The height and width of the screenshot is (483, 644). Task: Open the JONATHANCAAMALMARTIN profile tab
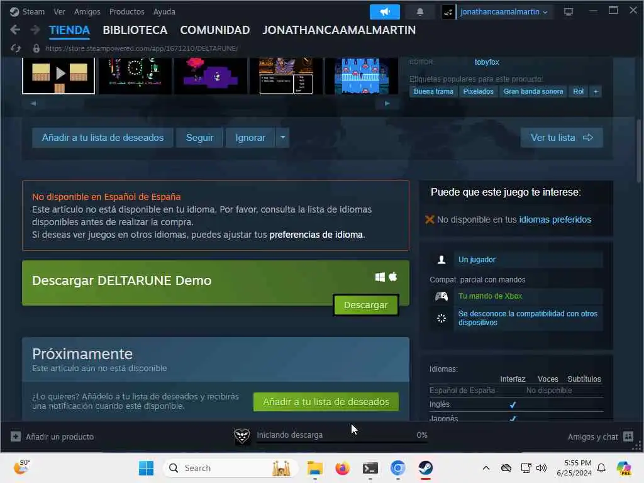pyautogui.click(x=339, y=30)
